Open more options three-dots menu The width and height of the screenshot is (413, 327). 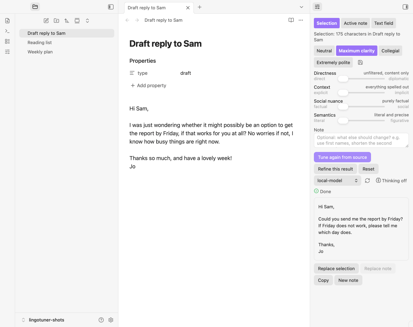tap(301, 20)
